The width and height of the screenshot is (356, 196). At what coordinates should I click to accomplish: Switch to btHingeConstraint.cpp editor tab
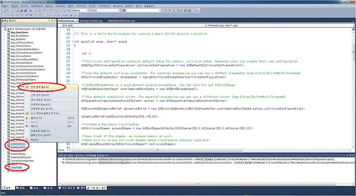click(91, 21)
